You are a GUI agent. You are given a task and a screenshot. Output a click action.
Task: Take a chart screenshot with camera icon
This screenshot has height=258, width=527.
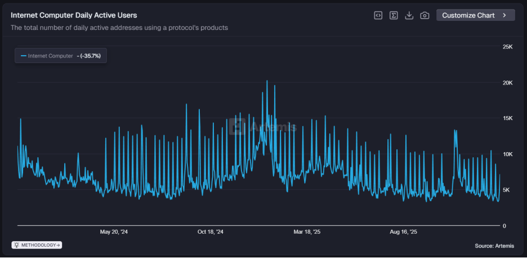click(425, 15)
